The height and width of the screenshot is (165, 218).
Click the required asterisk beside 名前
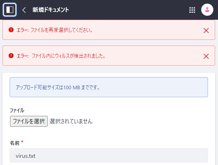[x=22, y=142]
